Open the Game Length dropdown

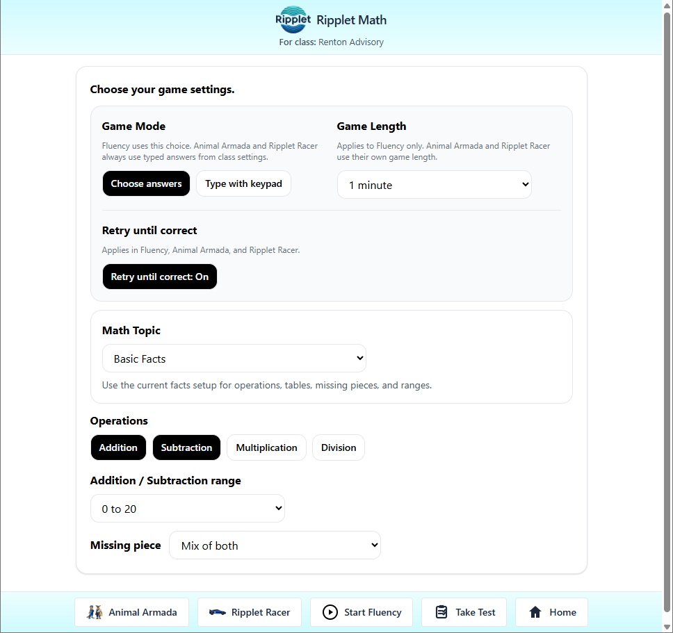(x=434, y=185)
